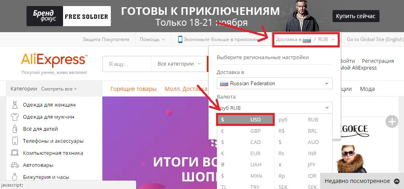The image size is (404, 189).
Task: Click the laptop icon beside Компьютерная техника
Action: coord(15,153)
